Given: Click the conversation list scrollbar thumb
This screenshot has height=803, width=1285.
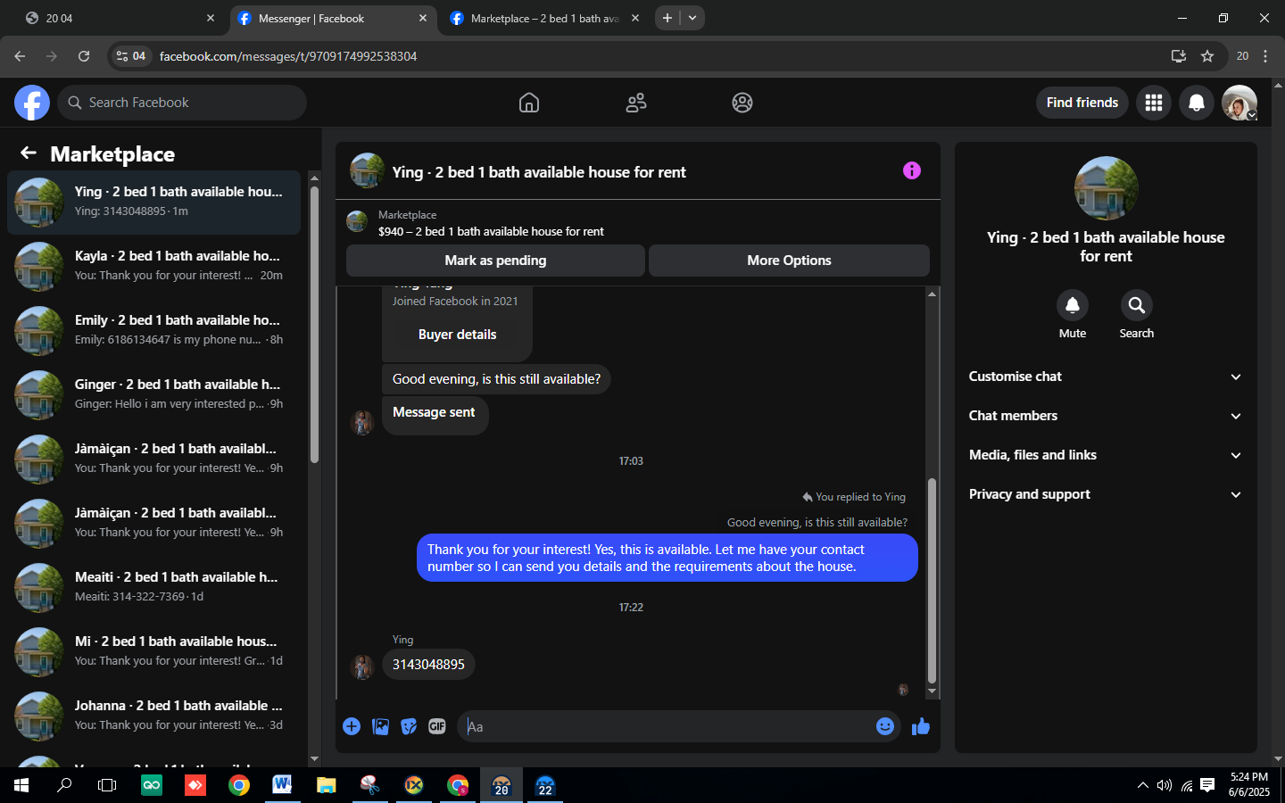Looking at the screenshot, I should [314, 323].
